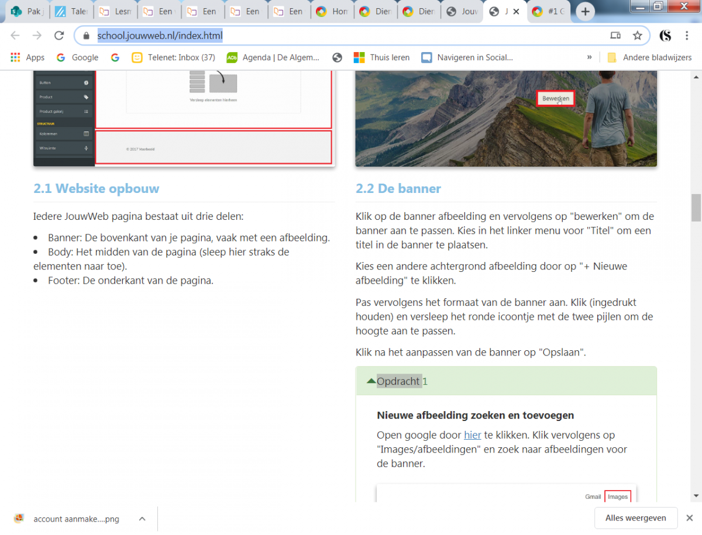This screenshot has height=535, width=702.
Task: Switch to the Pak tab
Action: [27, 12]
